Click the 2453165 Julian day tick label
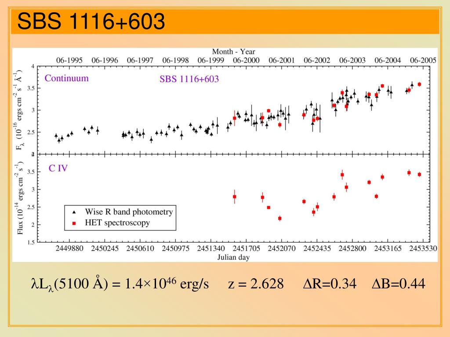 click(x=388, y=248)
